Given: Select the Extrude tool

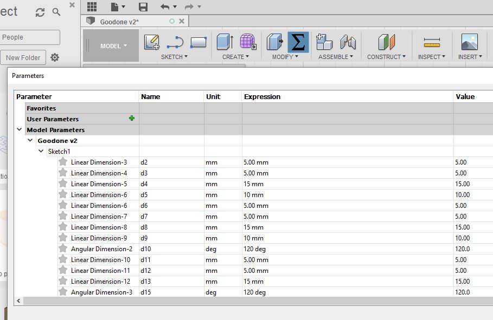Looking at the screenshot, I should point(225,42).
